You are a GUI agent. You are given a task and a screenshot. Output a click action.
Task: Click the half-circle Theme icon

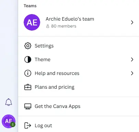(28, 59)
